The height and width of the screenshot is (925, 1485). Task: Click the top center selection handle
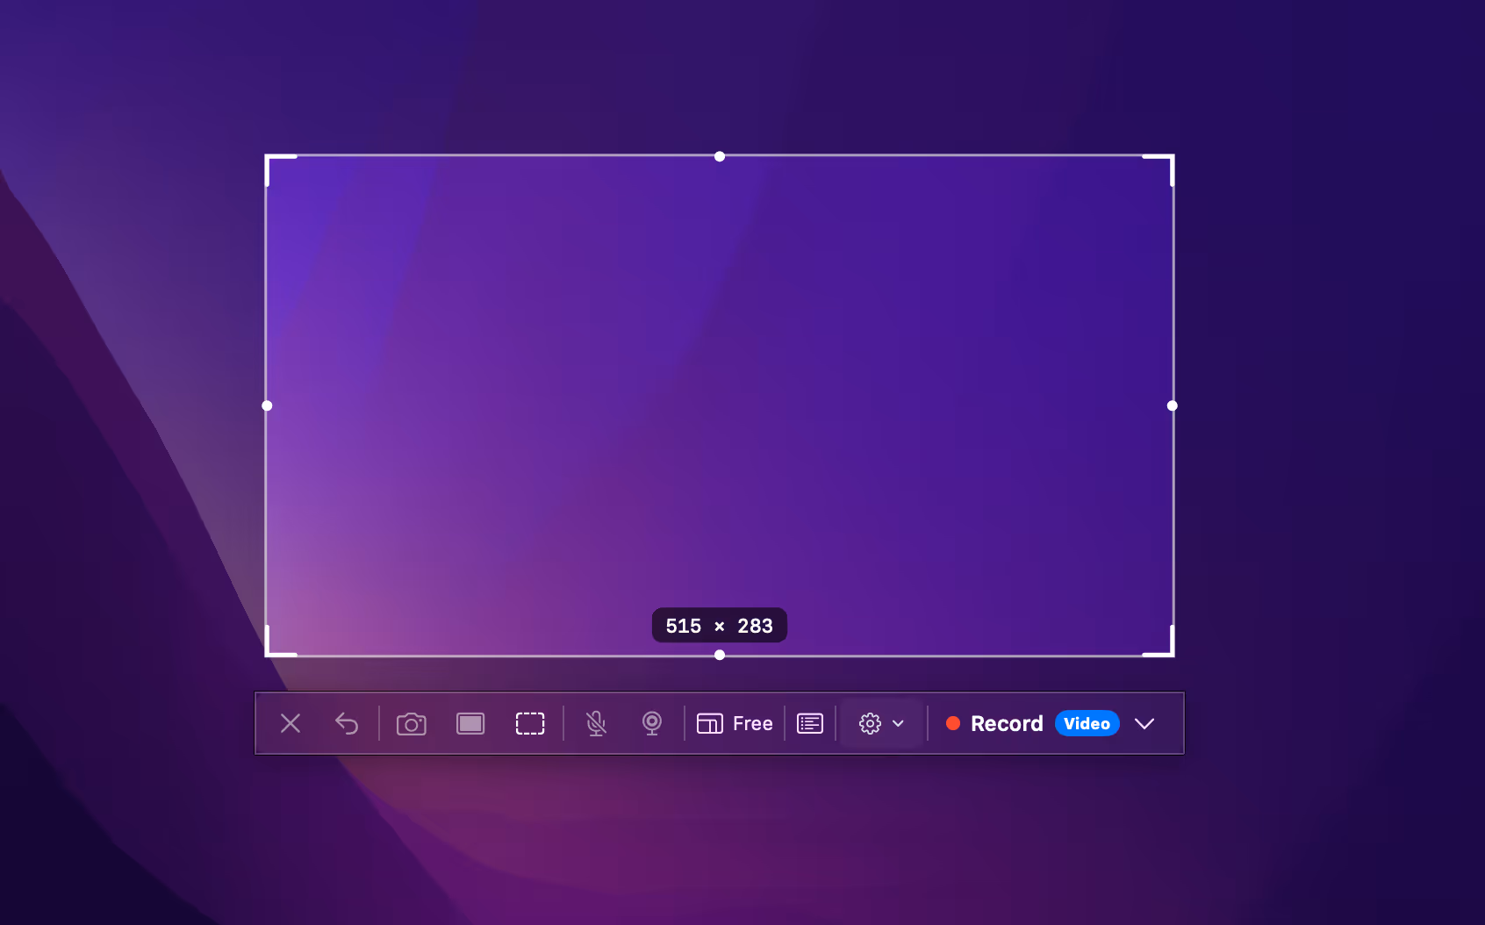[x=720, y=156]
